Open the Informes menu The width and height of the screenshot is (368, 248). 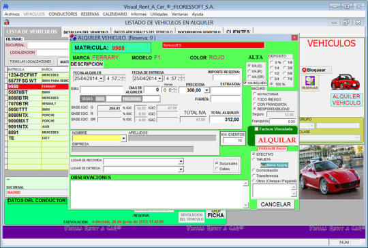click(x=139, y=14)
